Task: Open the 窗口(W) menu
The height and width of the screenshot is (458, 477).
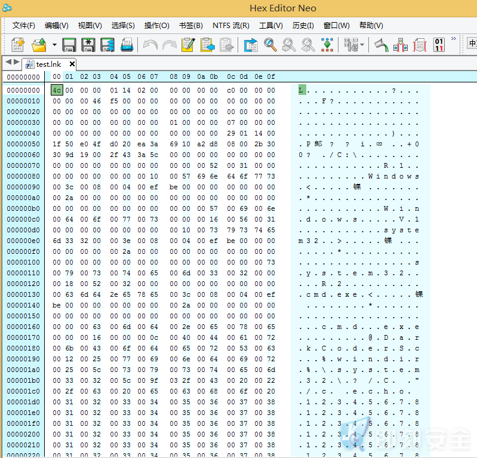Action: pyautogui.click(x=337, y=26)
